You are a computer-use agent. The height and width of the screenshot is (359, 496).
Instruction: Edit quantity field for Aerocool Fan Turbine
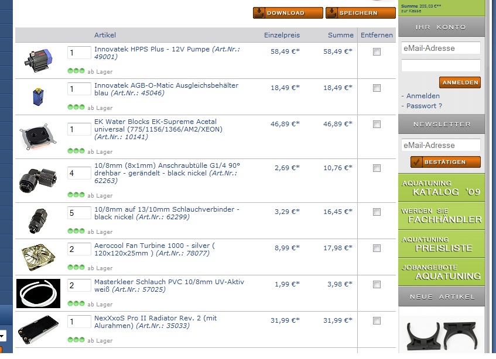tap(79, 249)
